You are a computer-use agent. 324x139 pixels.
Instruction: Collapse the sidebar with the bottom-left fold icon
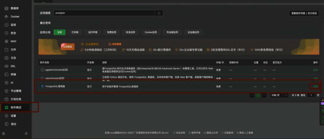coord(3,133)
